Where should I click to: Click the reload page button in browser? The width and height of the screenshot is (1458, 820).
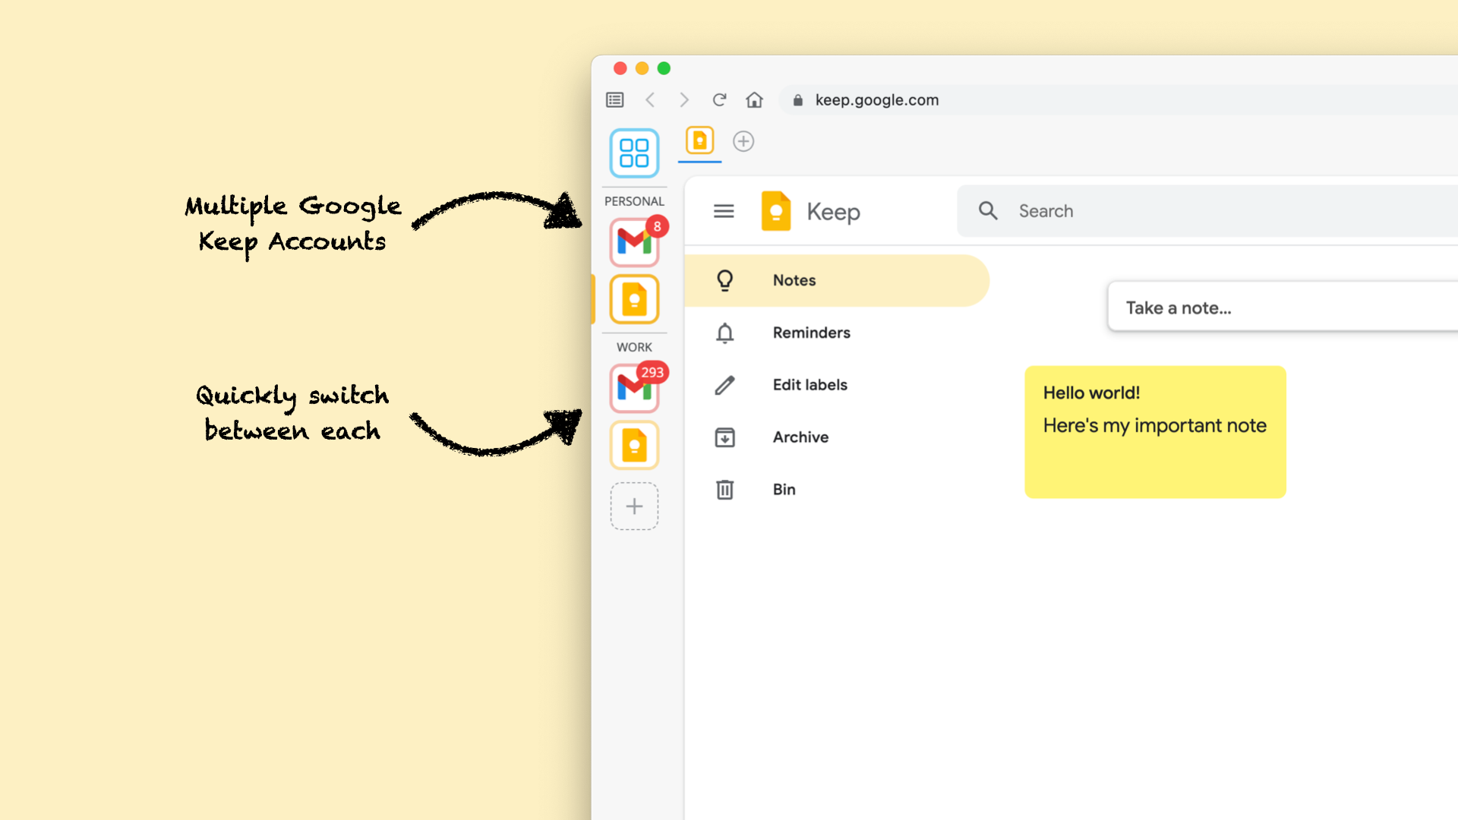(x=718, y=99)
